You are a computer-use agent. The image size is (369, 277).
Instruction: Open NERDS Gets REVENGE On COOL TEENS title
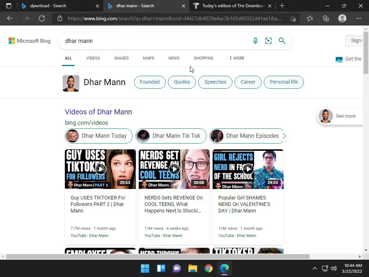[x=173, y=204]
